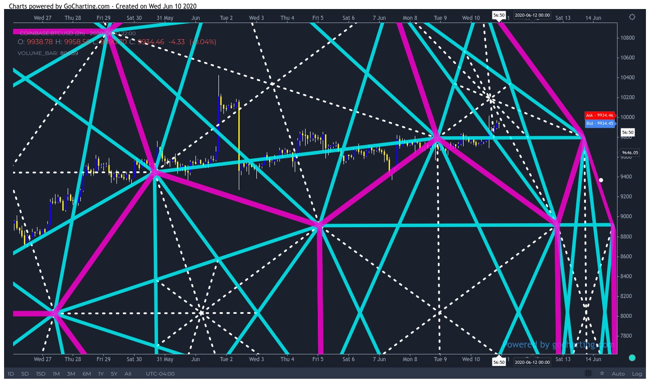The height and width of the screenshot is (381, 650).
Task: Open chart settings gear icon
Action: 632,17
